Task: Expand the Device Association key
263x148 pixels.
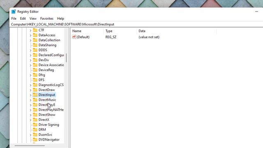Action: tap(30, 65)
